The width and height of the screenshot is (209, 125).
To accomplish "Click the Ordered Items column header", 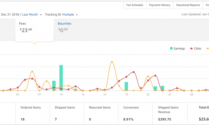I will pos(31,107).
